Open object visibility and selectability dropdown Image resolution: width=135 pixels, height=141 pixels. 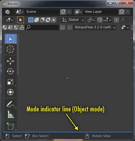pos(125,27)
